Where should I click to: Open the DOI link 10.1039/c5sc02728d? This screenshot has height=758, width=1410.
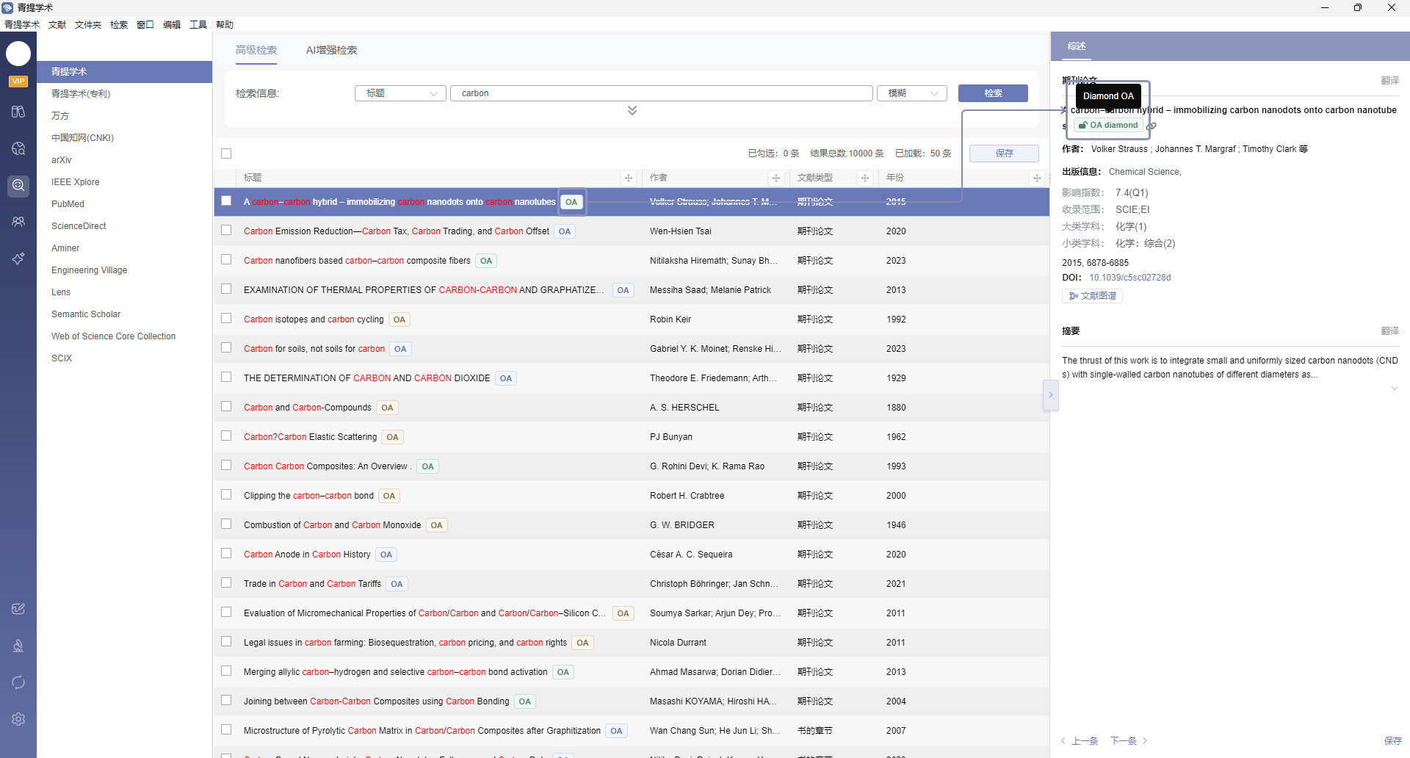pos(1129,278)
